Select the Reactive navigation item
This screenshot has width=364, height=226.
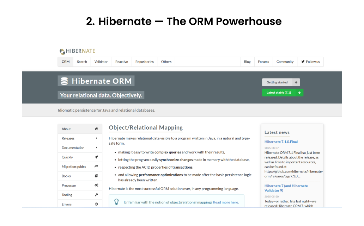pos(121,62)
